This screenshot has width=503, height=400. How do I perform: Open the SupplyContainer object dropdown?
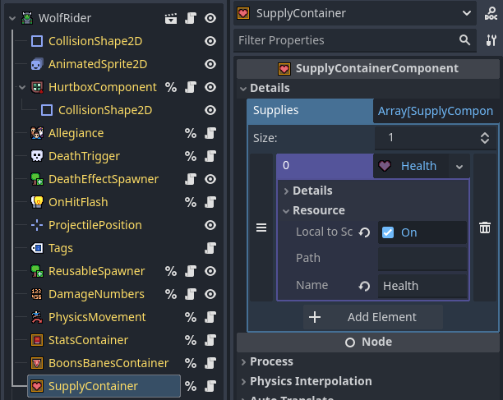467,13
